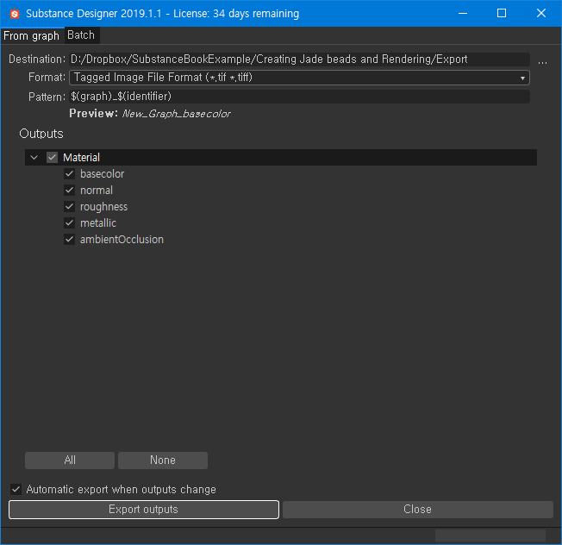
Task: Click the New_Graph_basecolor preview text
Action: (x=176, y=114)
